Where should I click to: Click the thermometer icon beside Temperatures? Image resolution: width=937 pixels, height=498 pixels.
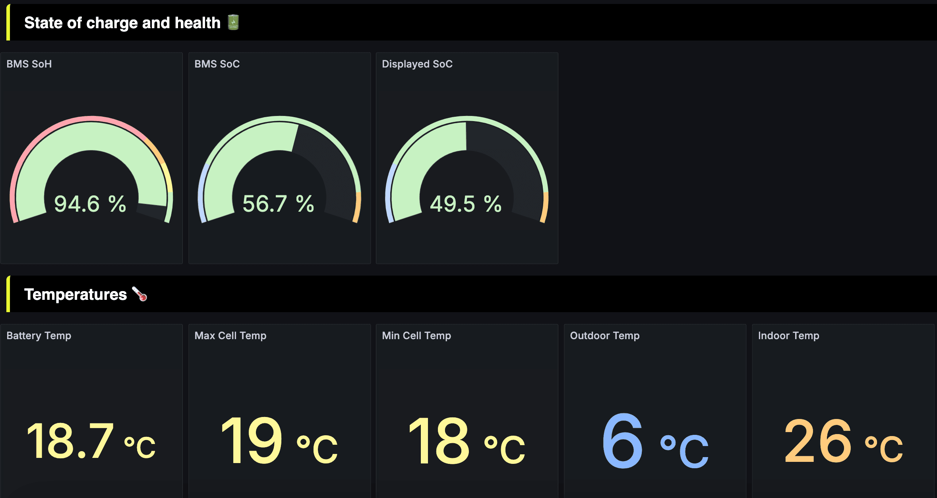(x=140, y=294)
